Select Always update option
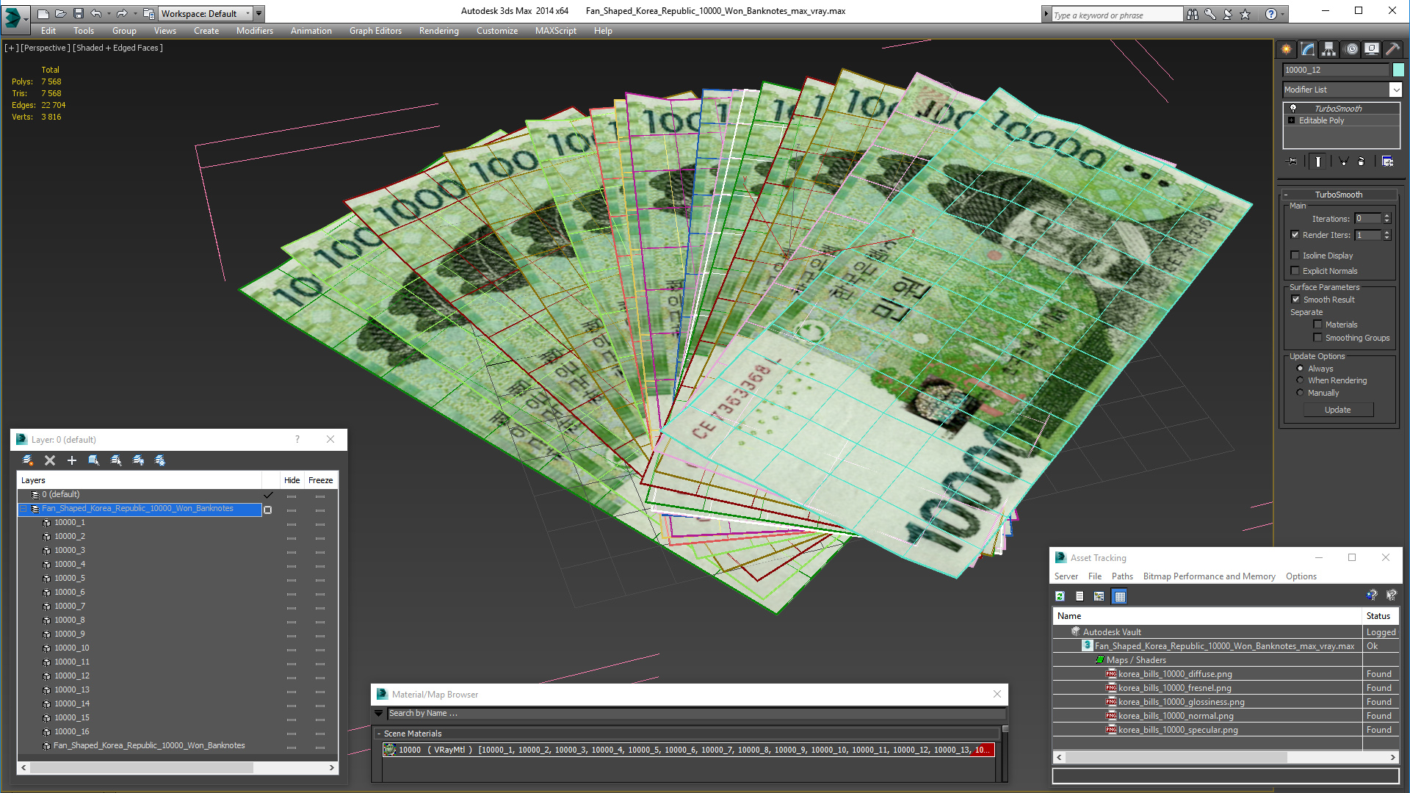This screenshot has height=793, width=1410. coord(1300,369)
